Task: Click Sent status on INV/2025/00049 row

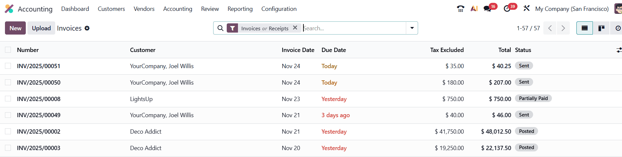Action: (524, 115)
